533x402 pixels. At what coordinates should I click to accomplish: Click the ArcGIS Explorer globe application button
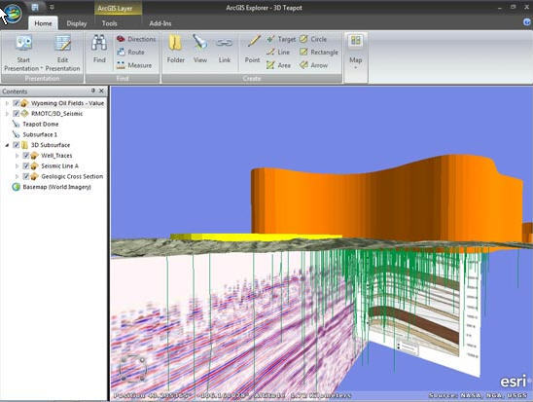coord(13,13)
